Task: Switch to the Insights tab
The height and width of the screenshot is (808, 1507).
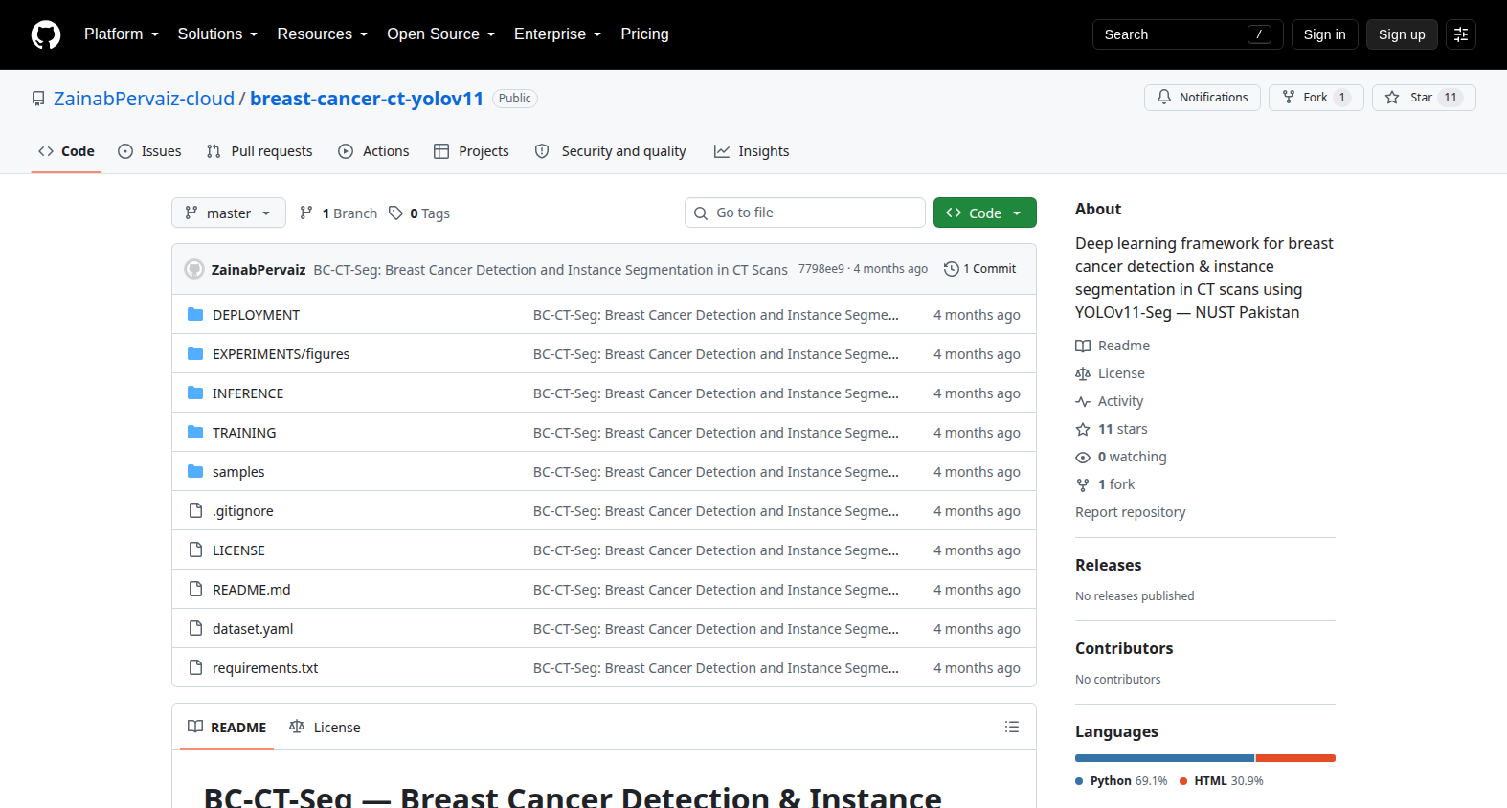Action: pos(752,151)
